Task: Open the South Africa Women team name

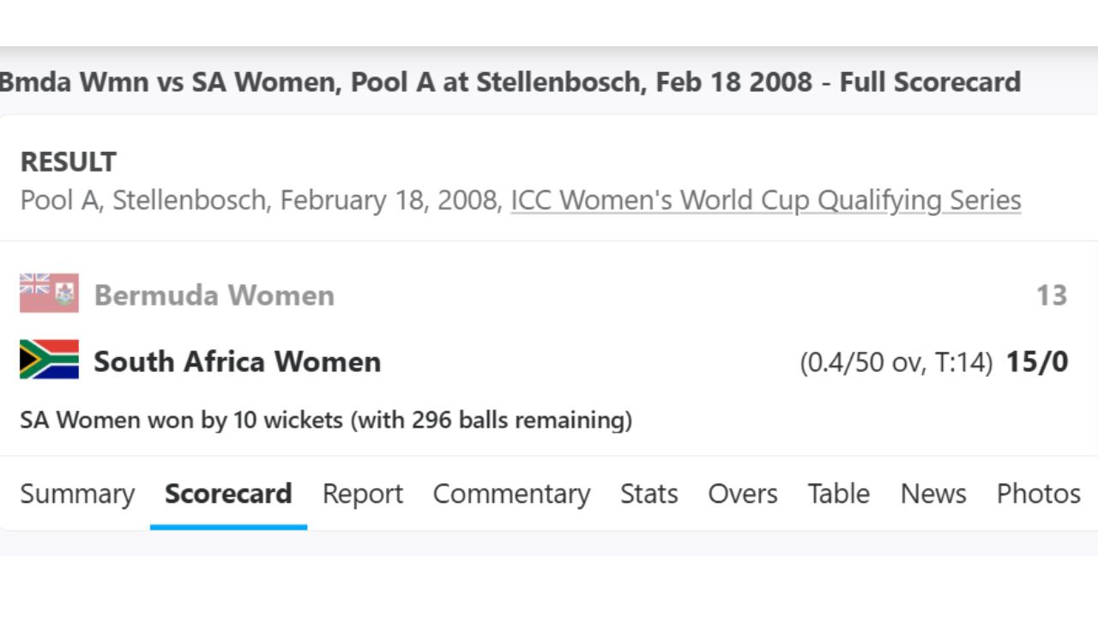Action: pos(237,361)
